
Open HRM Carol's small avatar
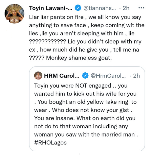(38, 75)
